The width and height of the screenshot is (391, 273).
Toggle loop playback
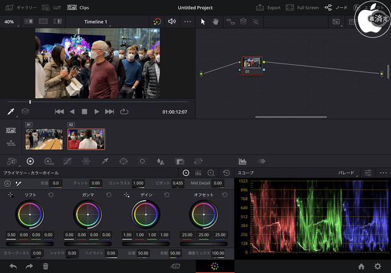pos(125,112)
